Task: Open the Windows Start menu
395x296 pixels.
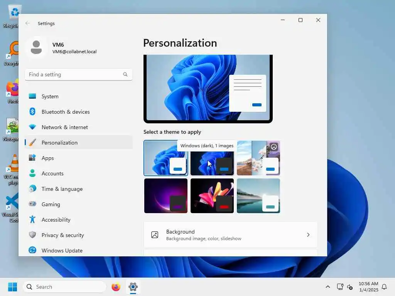Action: [x=12, y=287]
